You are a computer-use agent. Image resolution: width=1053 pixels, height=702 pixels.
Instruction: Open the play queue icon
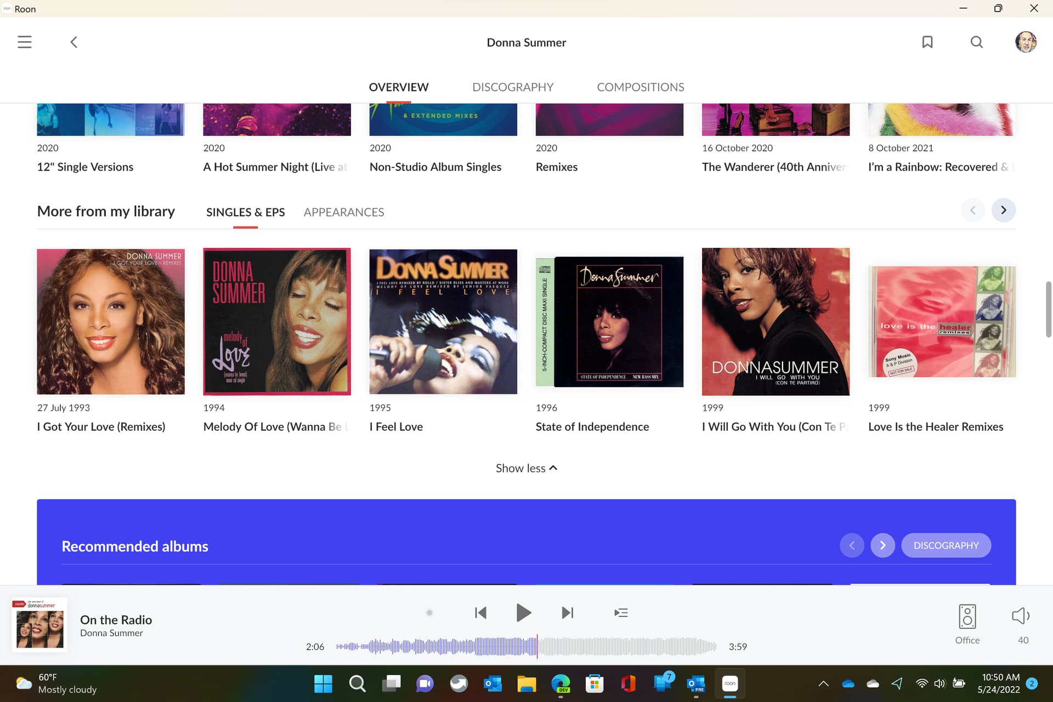pyautogui.click(x=621, y=613)
